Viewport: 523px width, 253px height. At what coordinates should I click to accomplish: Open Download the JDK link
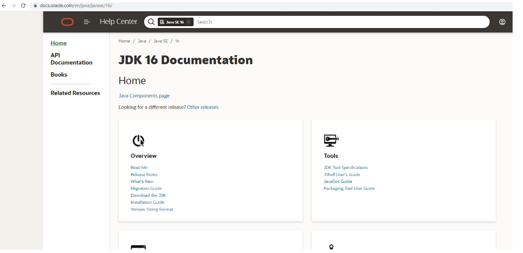click(x=148, y=195)
